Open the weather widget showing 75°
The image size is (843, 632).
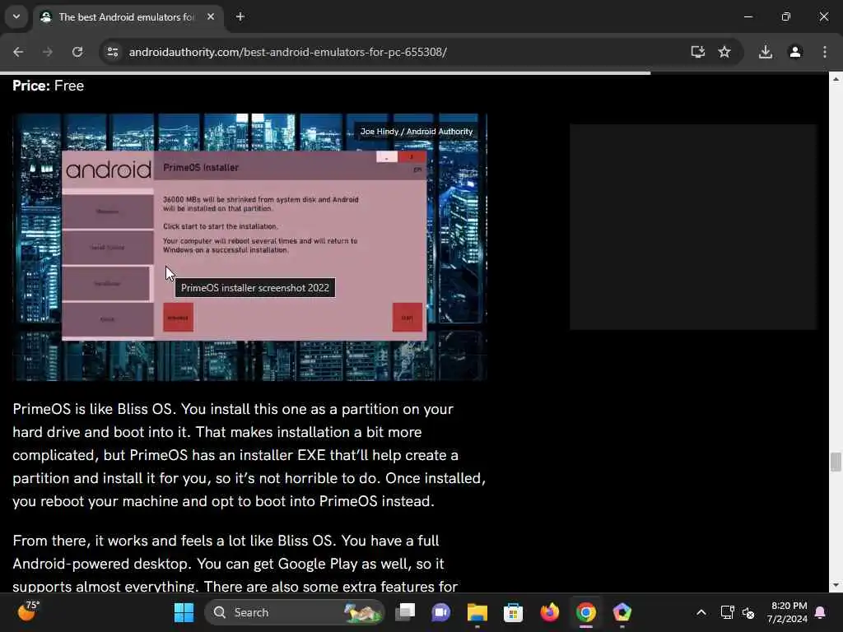click(x=28, y=611)
